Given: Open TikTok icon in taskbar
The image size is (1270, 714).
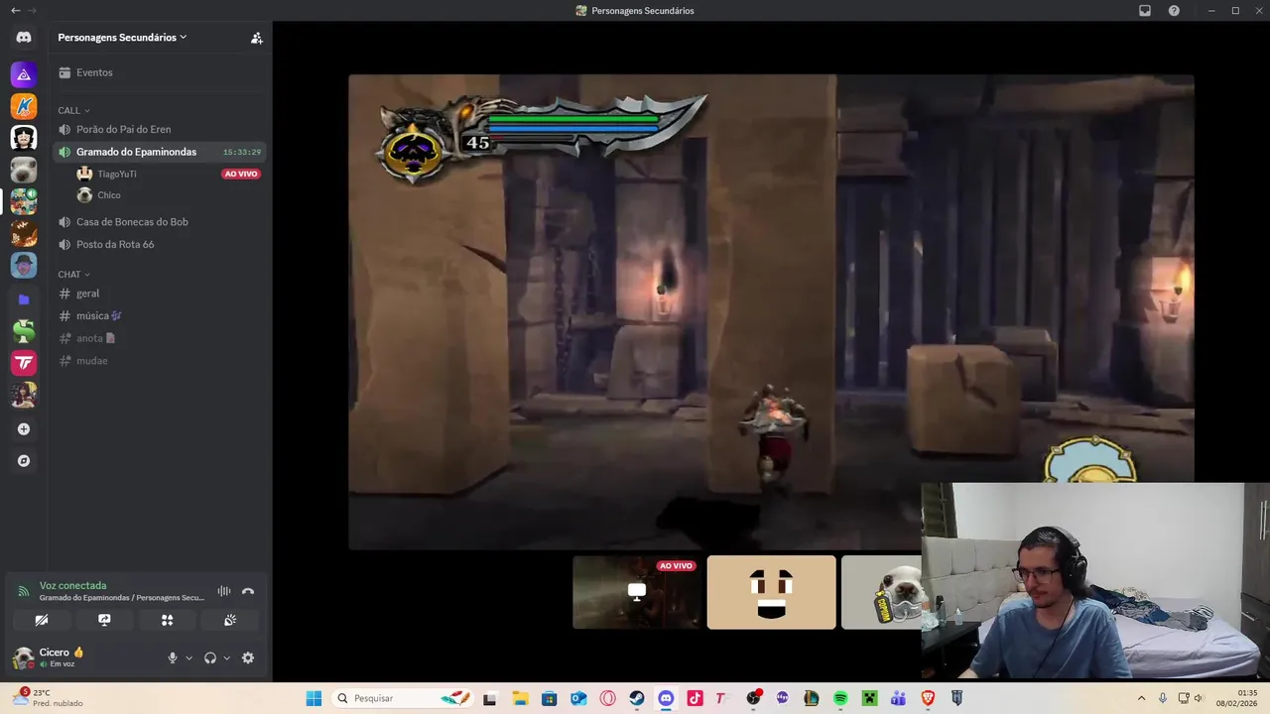Looking at the screenshot, I should click(x=695, y=698).
